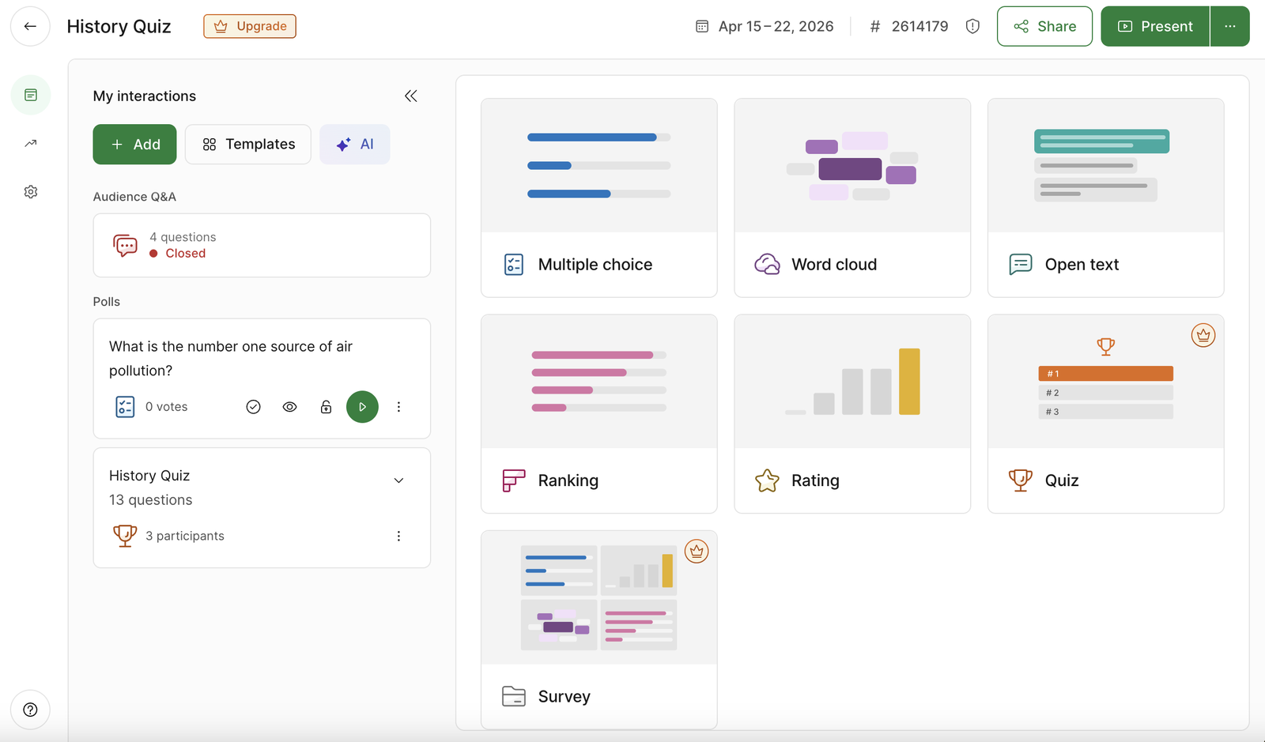This screenshot has height=742, width=1265.
Task: Click the green Add button
Action: 134,144
